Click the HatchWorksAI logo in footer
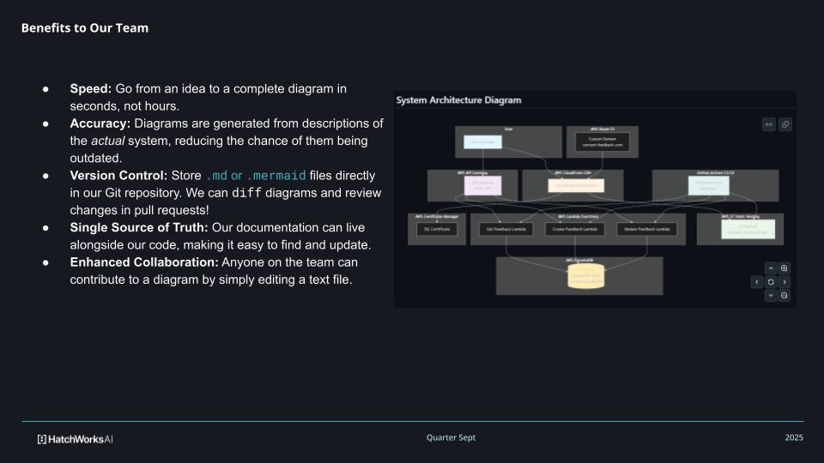This screenshot has width=824, height=463. click(76, 438)
